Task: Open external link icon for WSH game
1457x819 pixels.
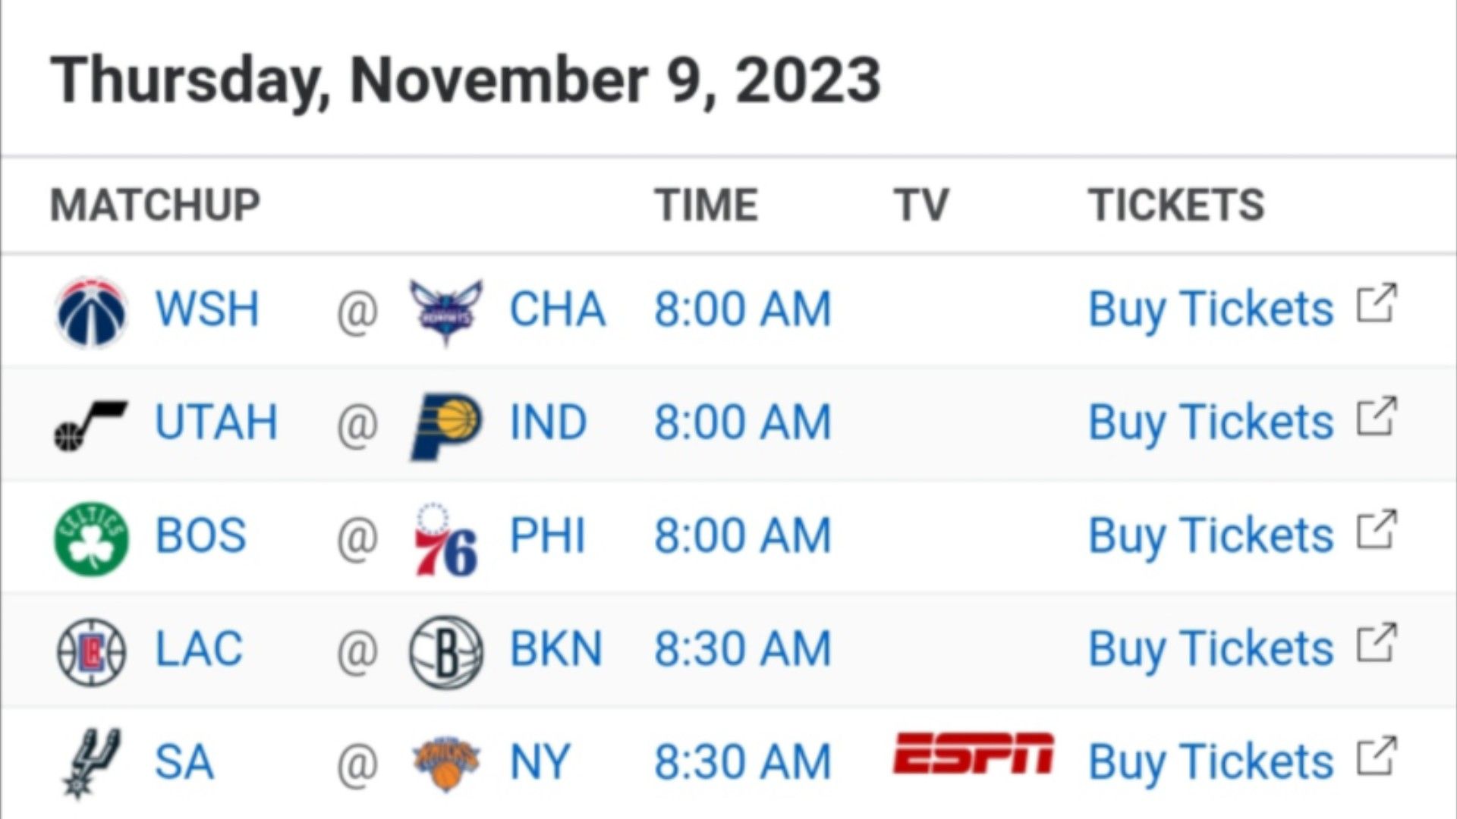Action: pyautogui.click(x=1377, y=303)
